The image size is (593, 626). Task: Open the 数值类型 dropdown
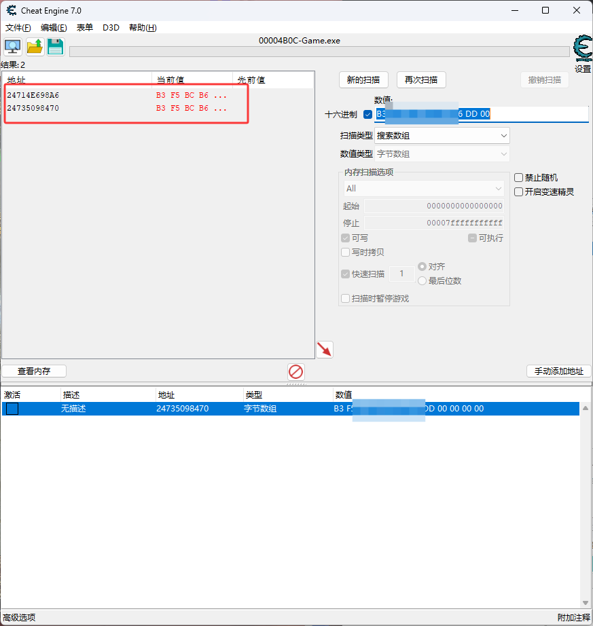(x=442, y=154)
